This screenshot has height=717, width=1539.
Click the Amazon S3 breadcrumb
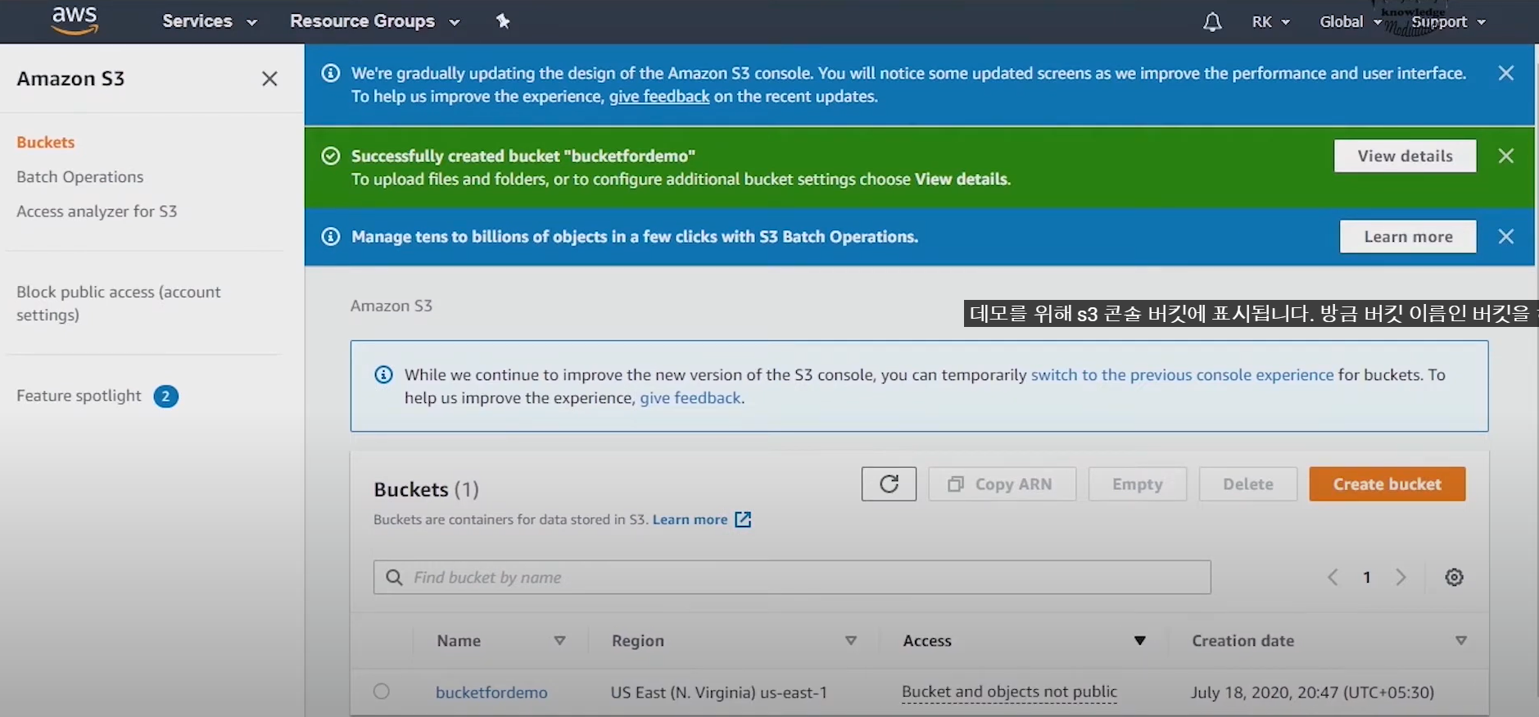tap(392, 306)
